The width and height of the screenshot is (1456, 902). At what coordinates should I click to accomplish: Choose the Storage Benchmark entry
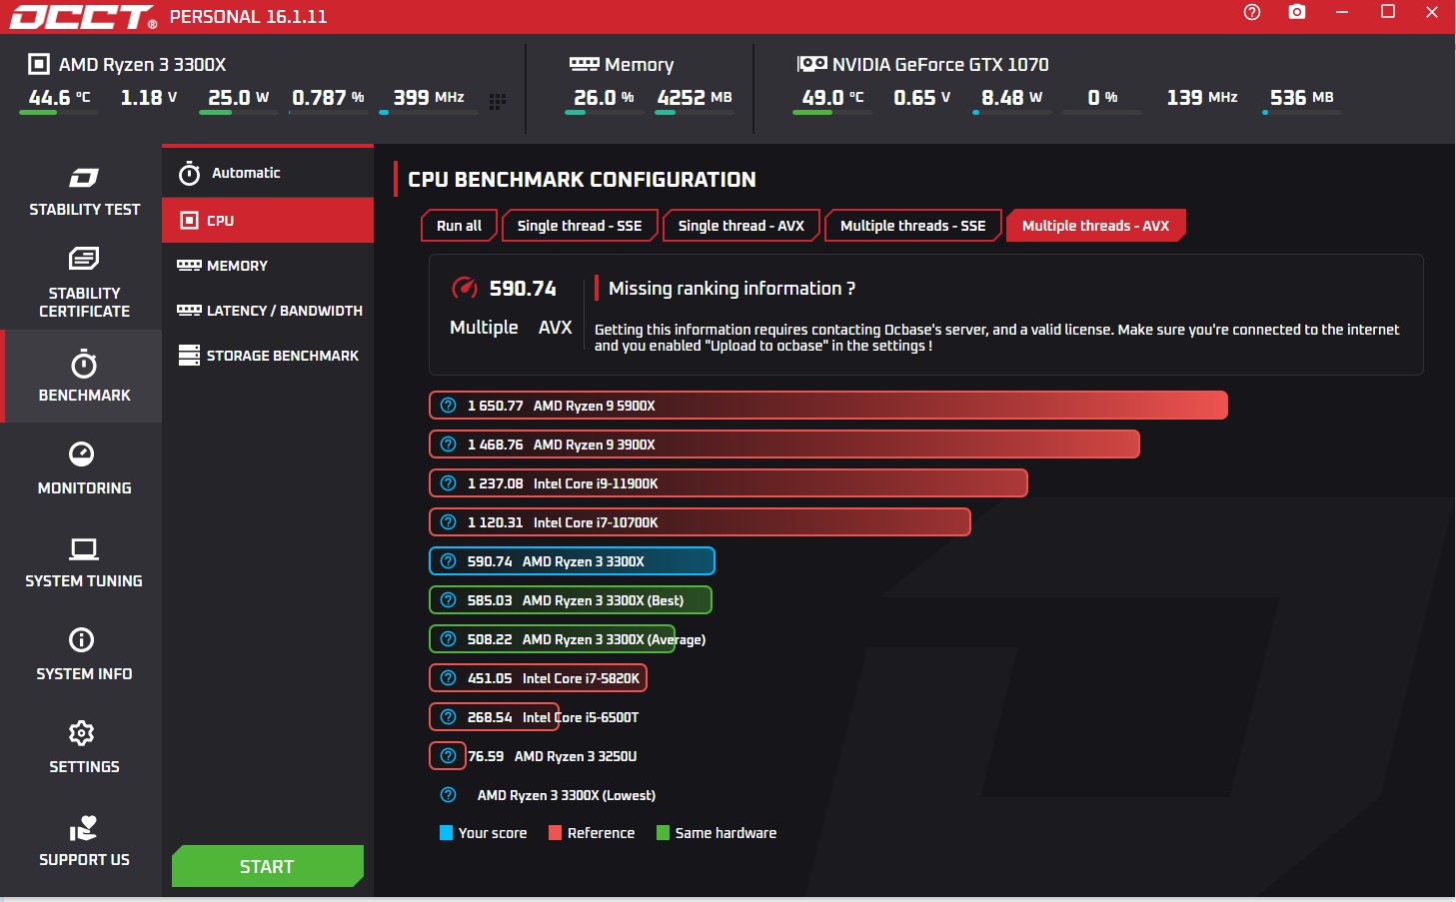click(268, 356)
